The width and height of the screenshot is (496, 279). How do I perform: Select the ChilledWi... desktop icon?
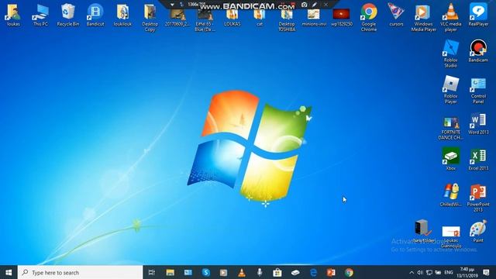click(451, 195)
